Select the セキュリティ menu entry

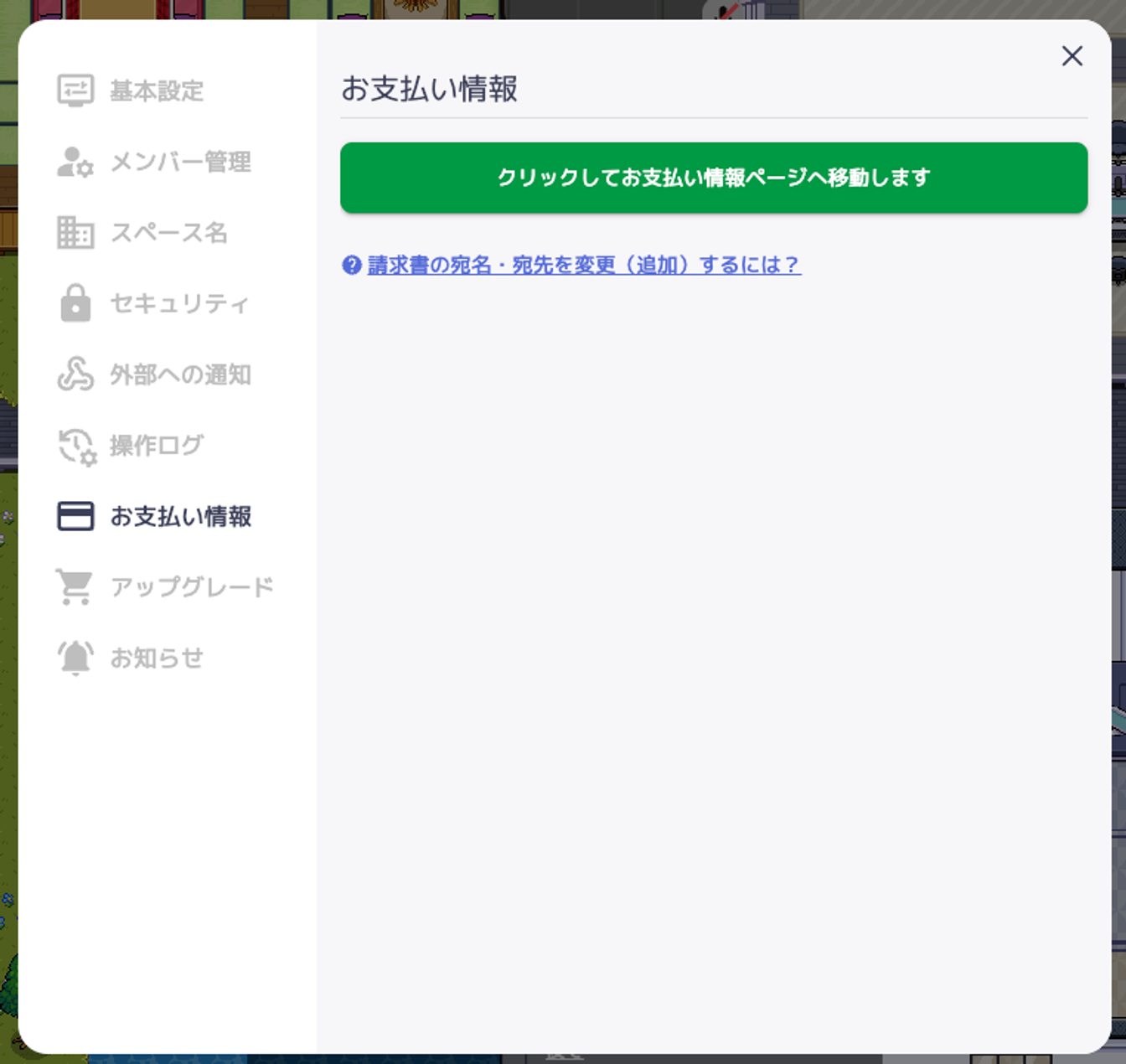pos(180,303)
